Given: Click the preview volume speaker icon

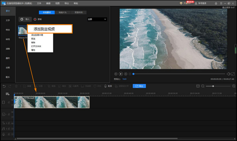Looking at the screenshot, I should pyautogui.click(x=228, y=74).
